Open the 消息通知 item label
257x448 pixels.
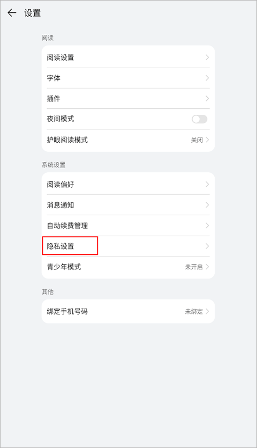[61, 205]
